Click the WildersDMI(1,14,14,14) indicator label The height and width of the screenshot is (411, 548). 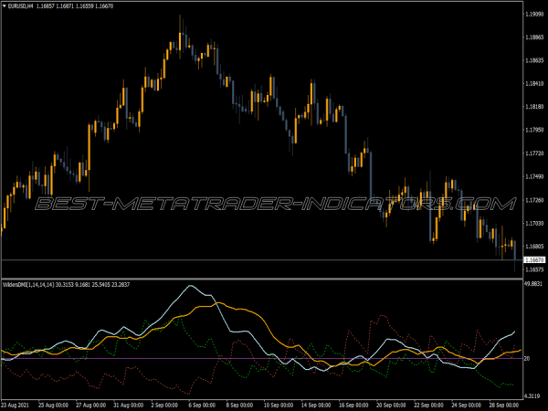tap(28, 284)
